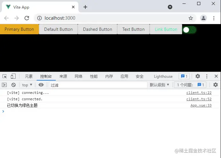Select the '[vite] connected.' log message
Image resolution: width=221 pixels, height=158 pixels.
tap(25, 99)
